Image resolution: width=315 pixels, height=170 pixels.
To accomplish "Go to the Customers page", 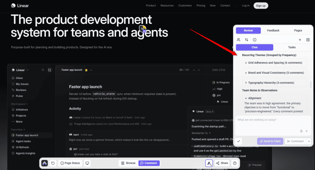I will click(x=185, y=6).
